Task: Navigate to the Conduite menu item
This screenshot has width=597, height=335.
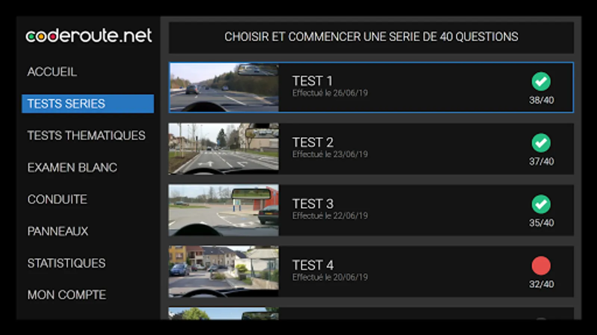Action: coord(57,199)
